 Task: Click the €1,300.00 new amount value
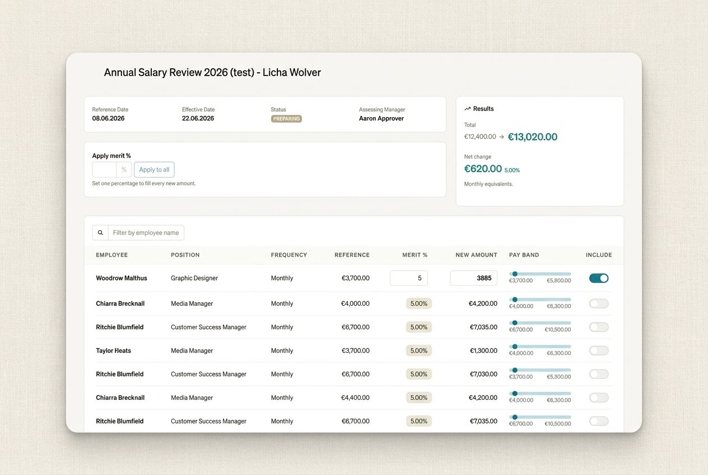click(x=483, y=351)
